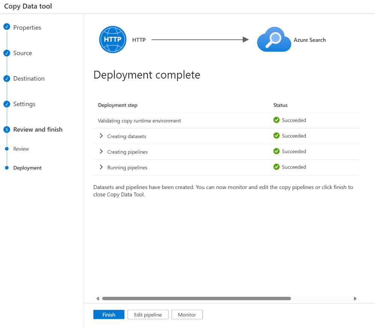Click green check icon for Validating copy runtime
The width and height of the screenshot is (375, 328).
coord(277,120)
